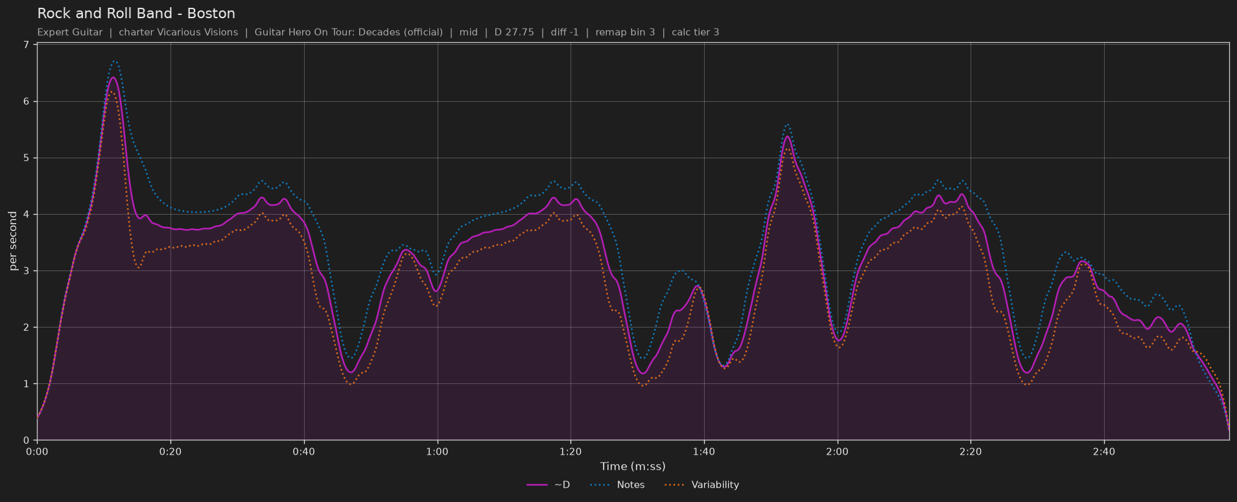
Task: Click the y-axis tick label 6
Action: click(x=26, y=101)
